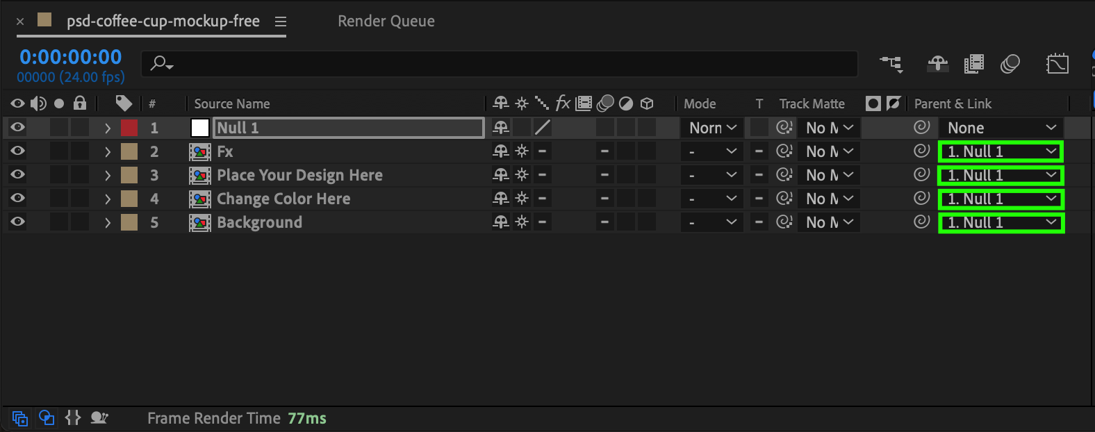Click the red label color of Null 1
The height and width of the screenshot is (432, 1095).
[x=129, y=128]
